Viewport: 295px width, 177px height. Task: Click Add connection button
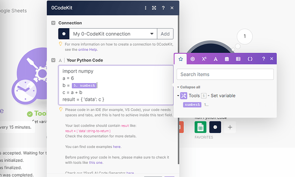165,34
